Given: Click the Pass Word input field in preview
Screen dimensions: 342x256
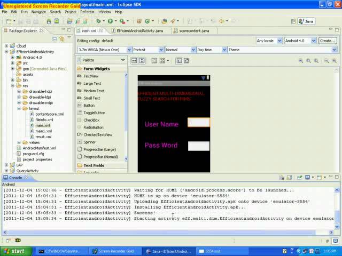Looking at the screenshot, I should coord(199,146).
